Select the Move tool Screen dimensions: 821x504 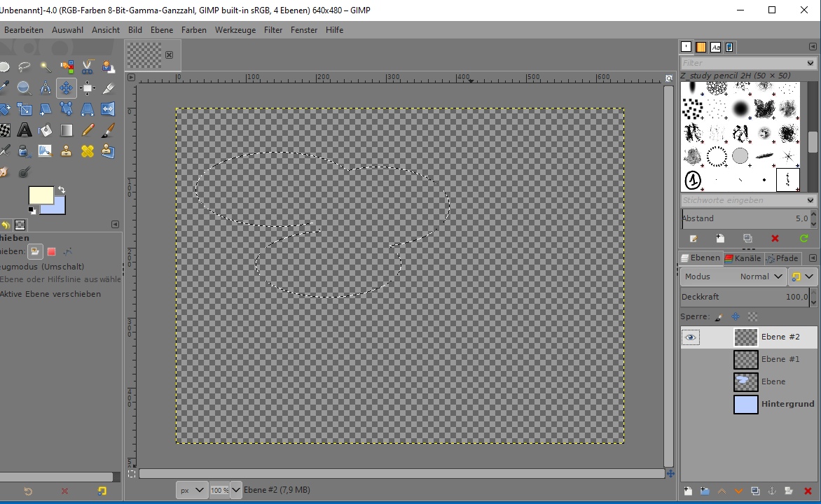pos(67,88)
